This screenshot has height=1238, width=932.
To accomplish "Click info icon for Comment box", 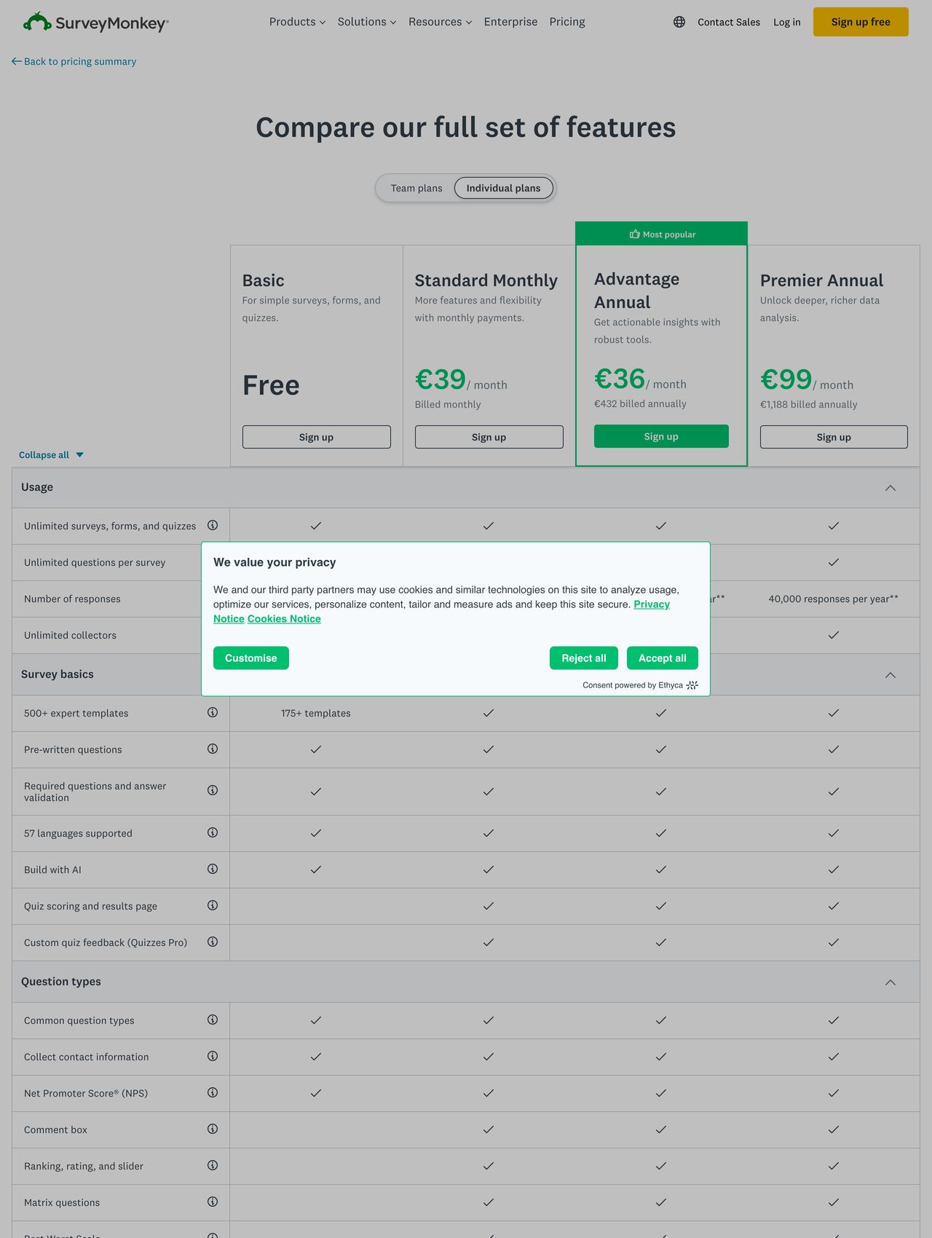I will (213, 1129).
